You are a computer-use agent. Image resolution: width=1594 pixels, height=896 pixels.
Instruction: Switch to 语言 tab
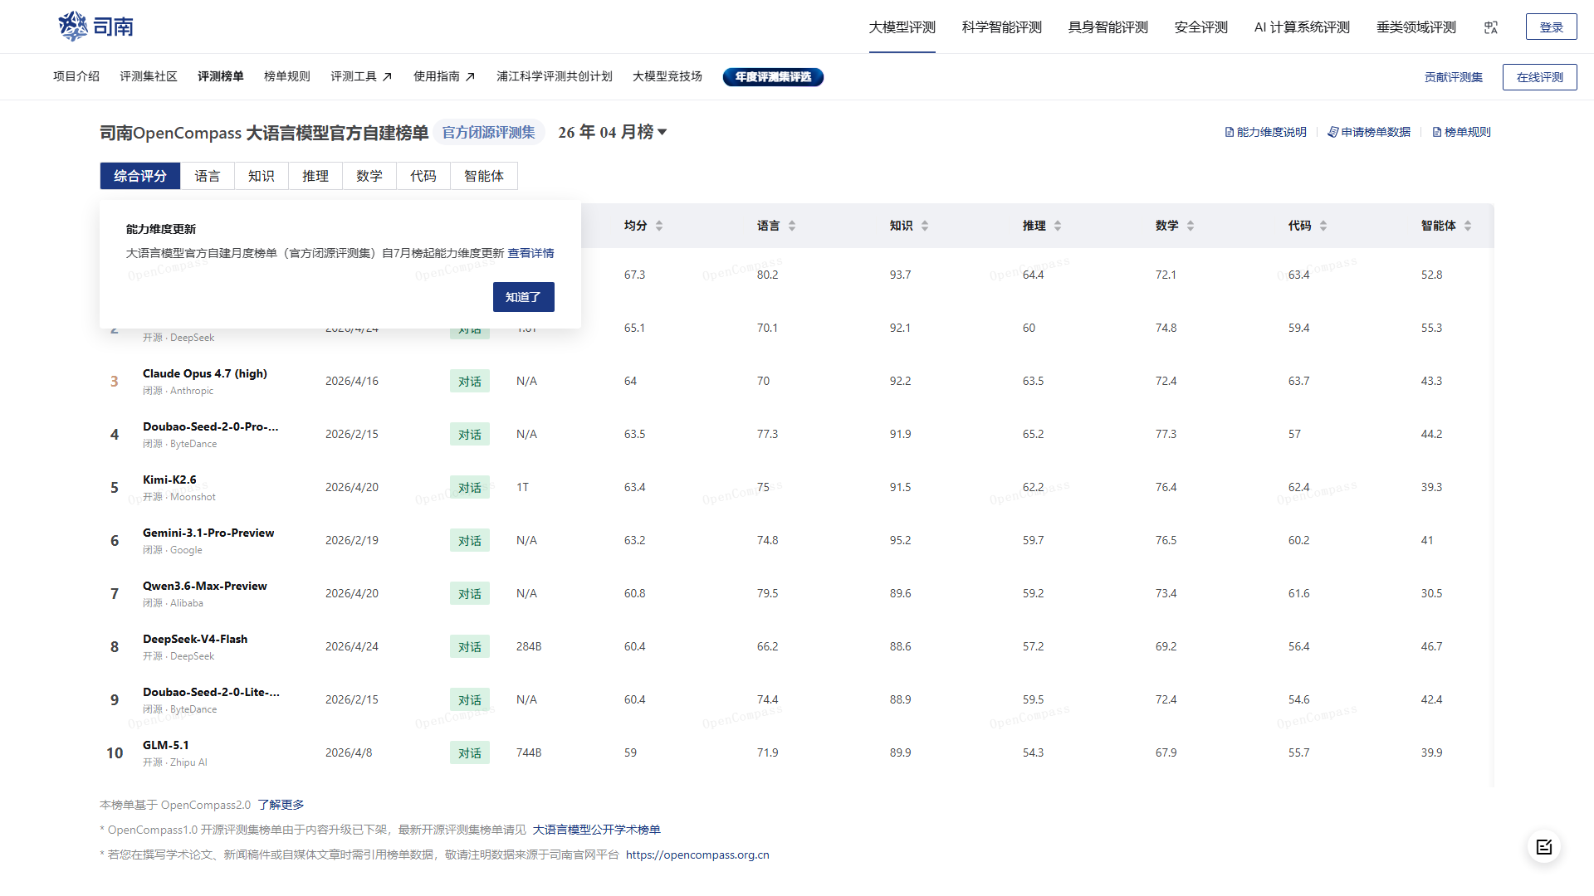point(208,176)
